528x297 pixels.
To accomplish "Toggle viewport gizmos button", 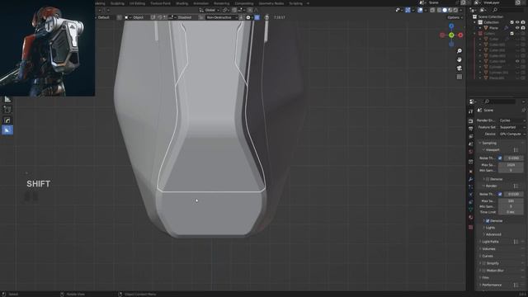I will pos(408,10).
